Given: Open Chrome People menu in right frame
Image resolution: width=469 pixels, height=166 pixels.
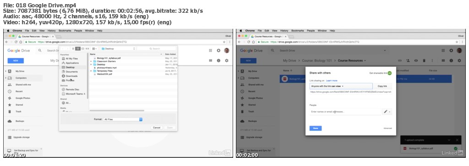Looking at the screenshot, I should [311, 31].
